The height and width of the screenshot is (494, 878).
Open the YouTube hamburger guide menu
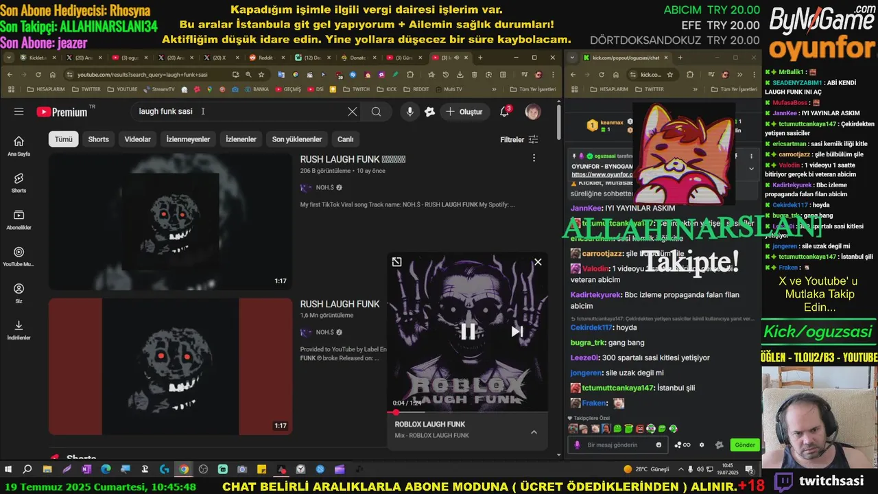19,111
